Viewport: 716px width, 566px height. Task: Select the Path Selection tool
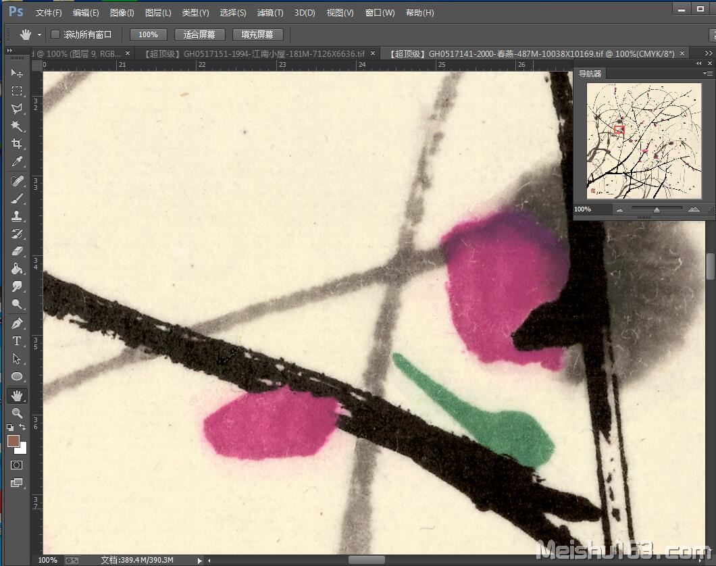tap(17, 359)
